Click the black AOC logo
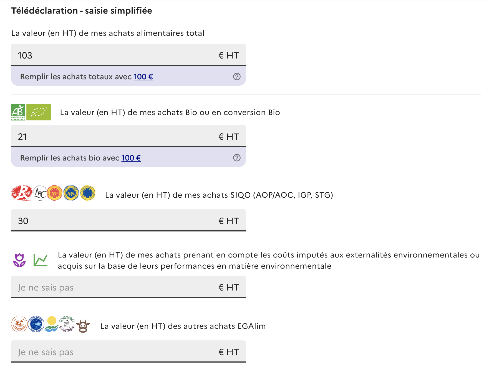The height and width of the screenshot is (367, 489). [x=40, y=193]
